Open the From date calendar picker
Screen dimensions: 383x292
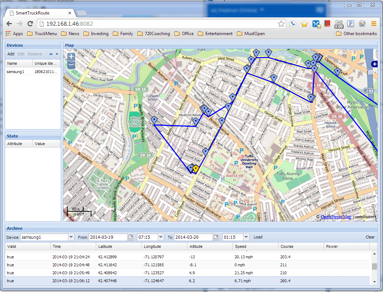coord(131,237)
